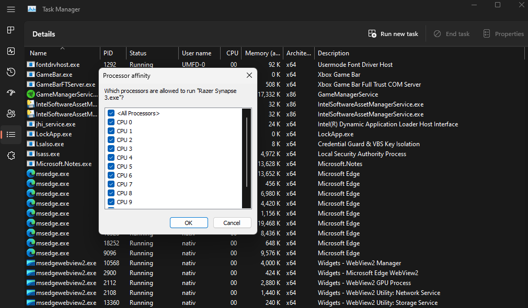
Task: Select the Details page icon
Action: point(11,135)
